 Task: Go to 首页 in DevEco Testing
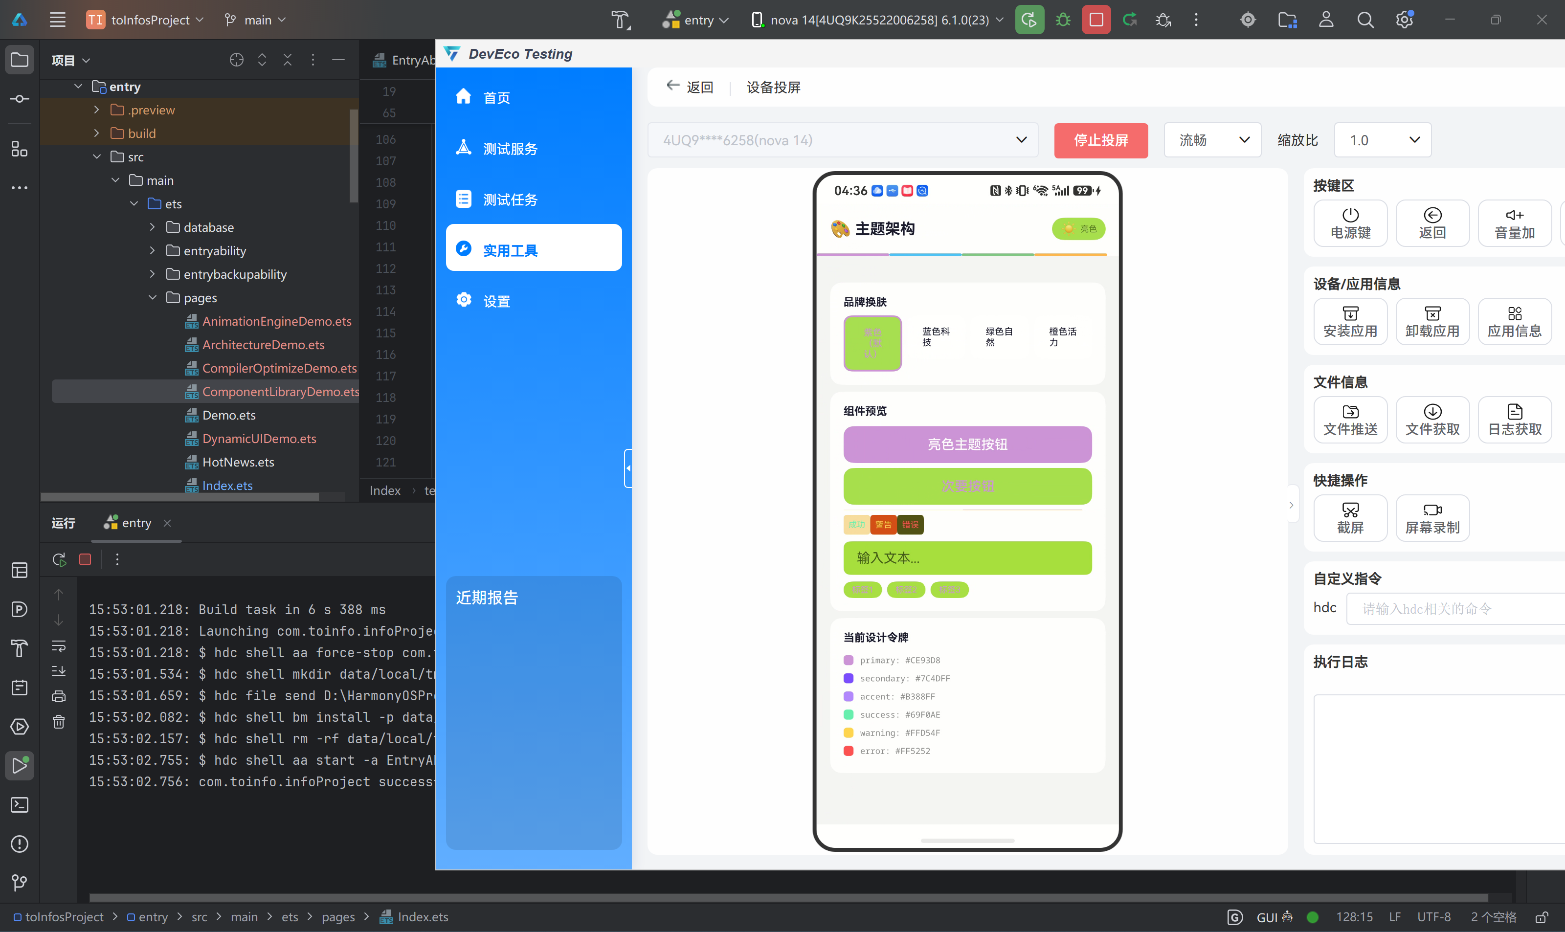pyautogui.click(x=534, y=98)
